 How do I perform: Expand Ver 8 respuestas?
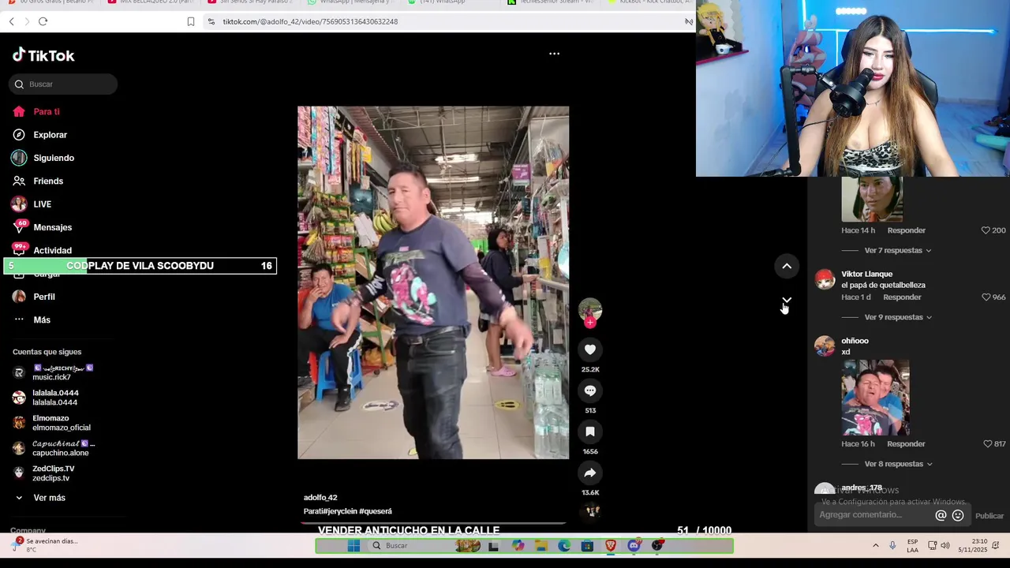coord(898,464)
